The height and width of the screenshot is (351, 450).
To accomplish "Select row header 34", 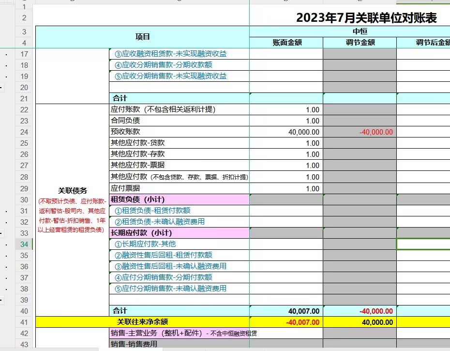I will pos(23,244).
